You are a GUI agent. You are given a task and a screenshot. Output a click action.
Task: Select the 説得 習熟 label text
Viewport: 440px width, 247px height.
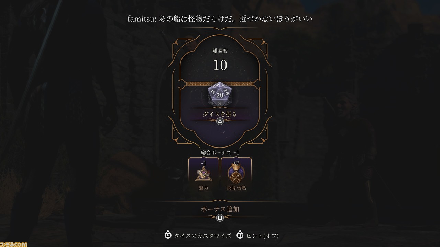(236, 188)
